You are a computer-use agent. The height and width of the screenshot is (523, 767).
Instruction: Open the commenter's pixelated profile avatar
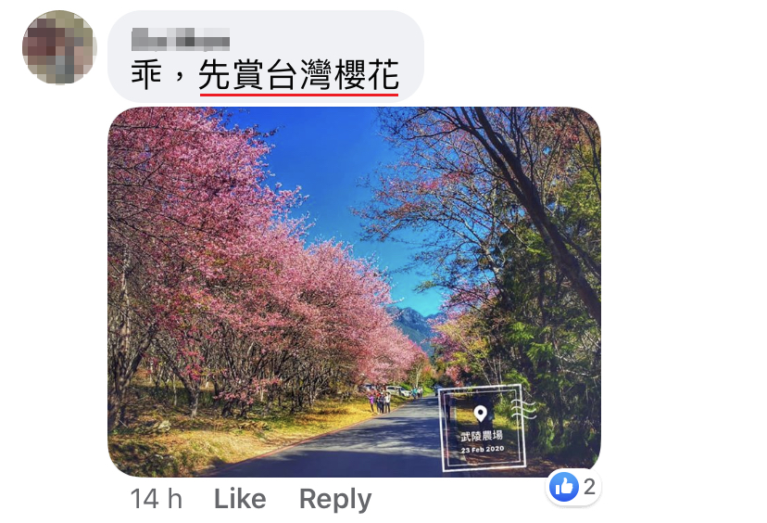pyautogui.click(x=59, y=47)
